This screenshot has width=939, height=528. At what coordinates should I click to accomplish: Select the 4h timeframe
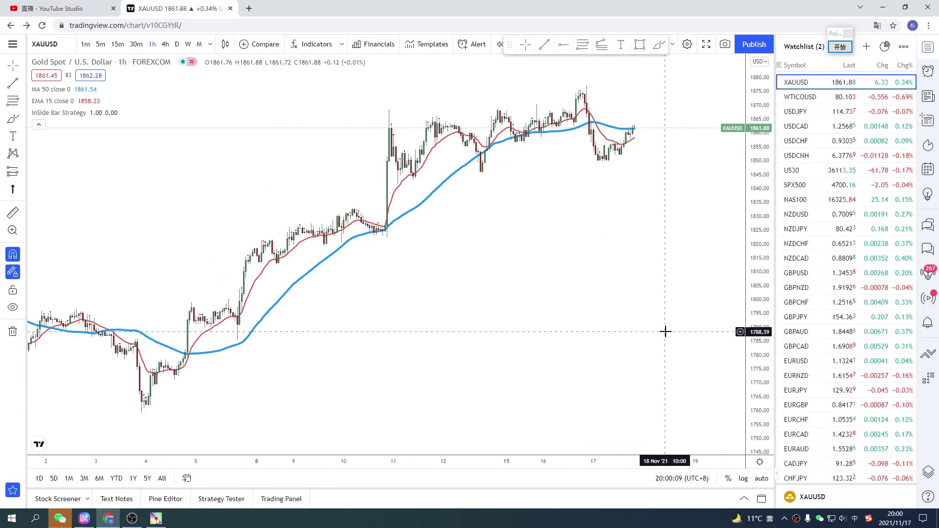point(165,44)
